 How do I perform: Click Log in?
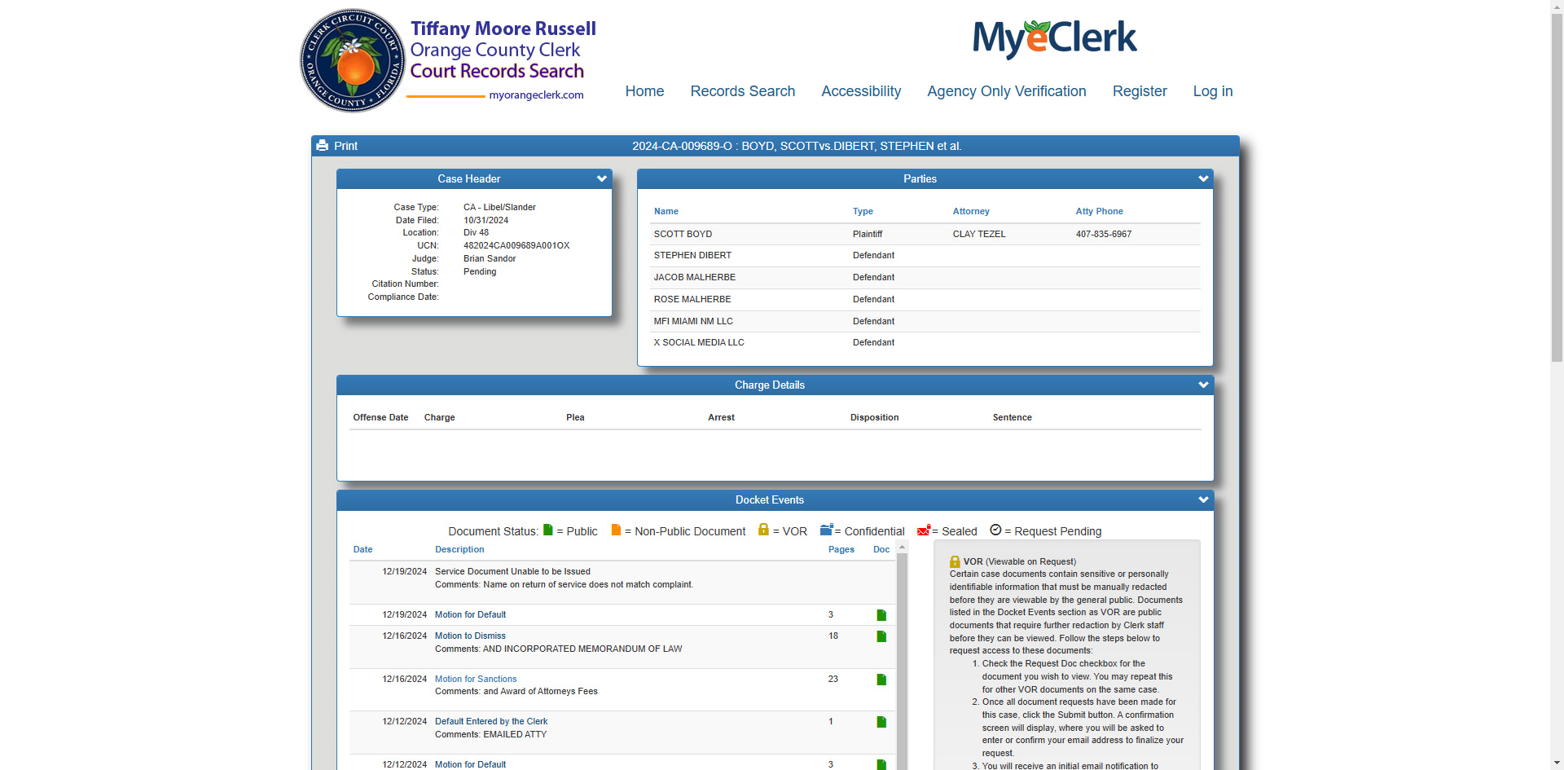(1213, 91)
